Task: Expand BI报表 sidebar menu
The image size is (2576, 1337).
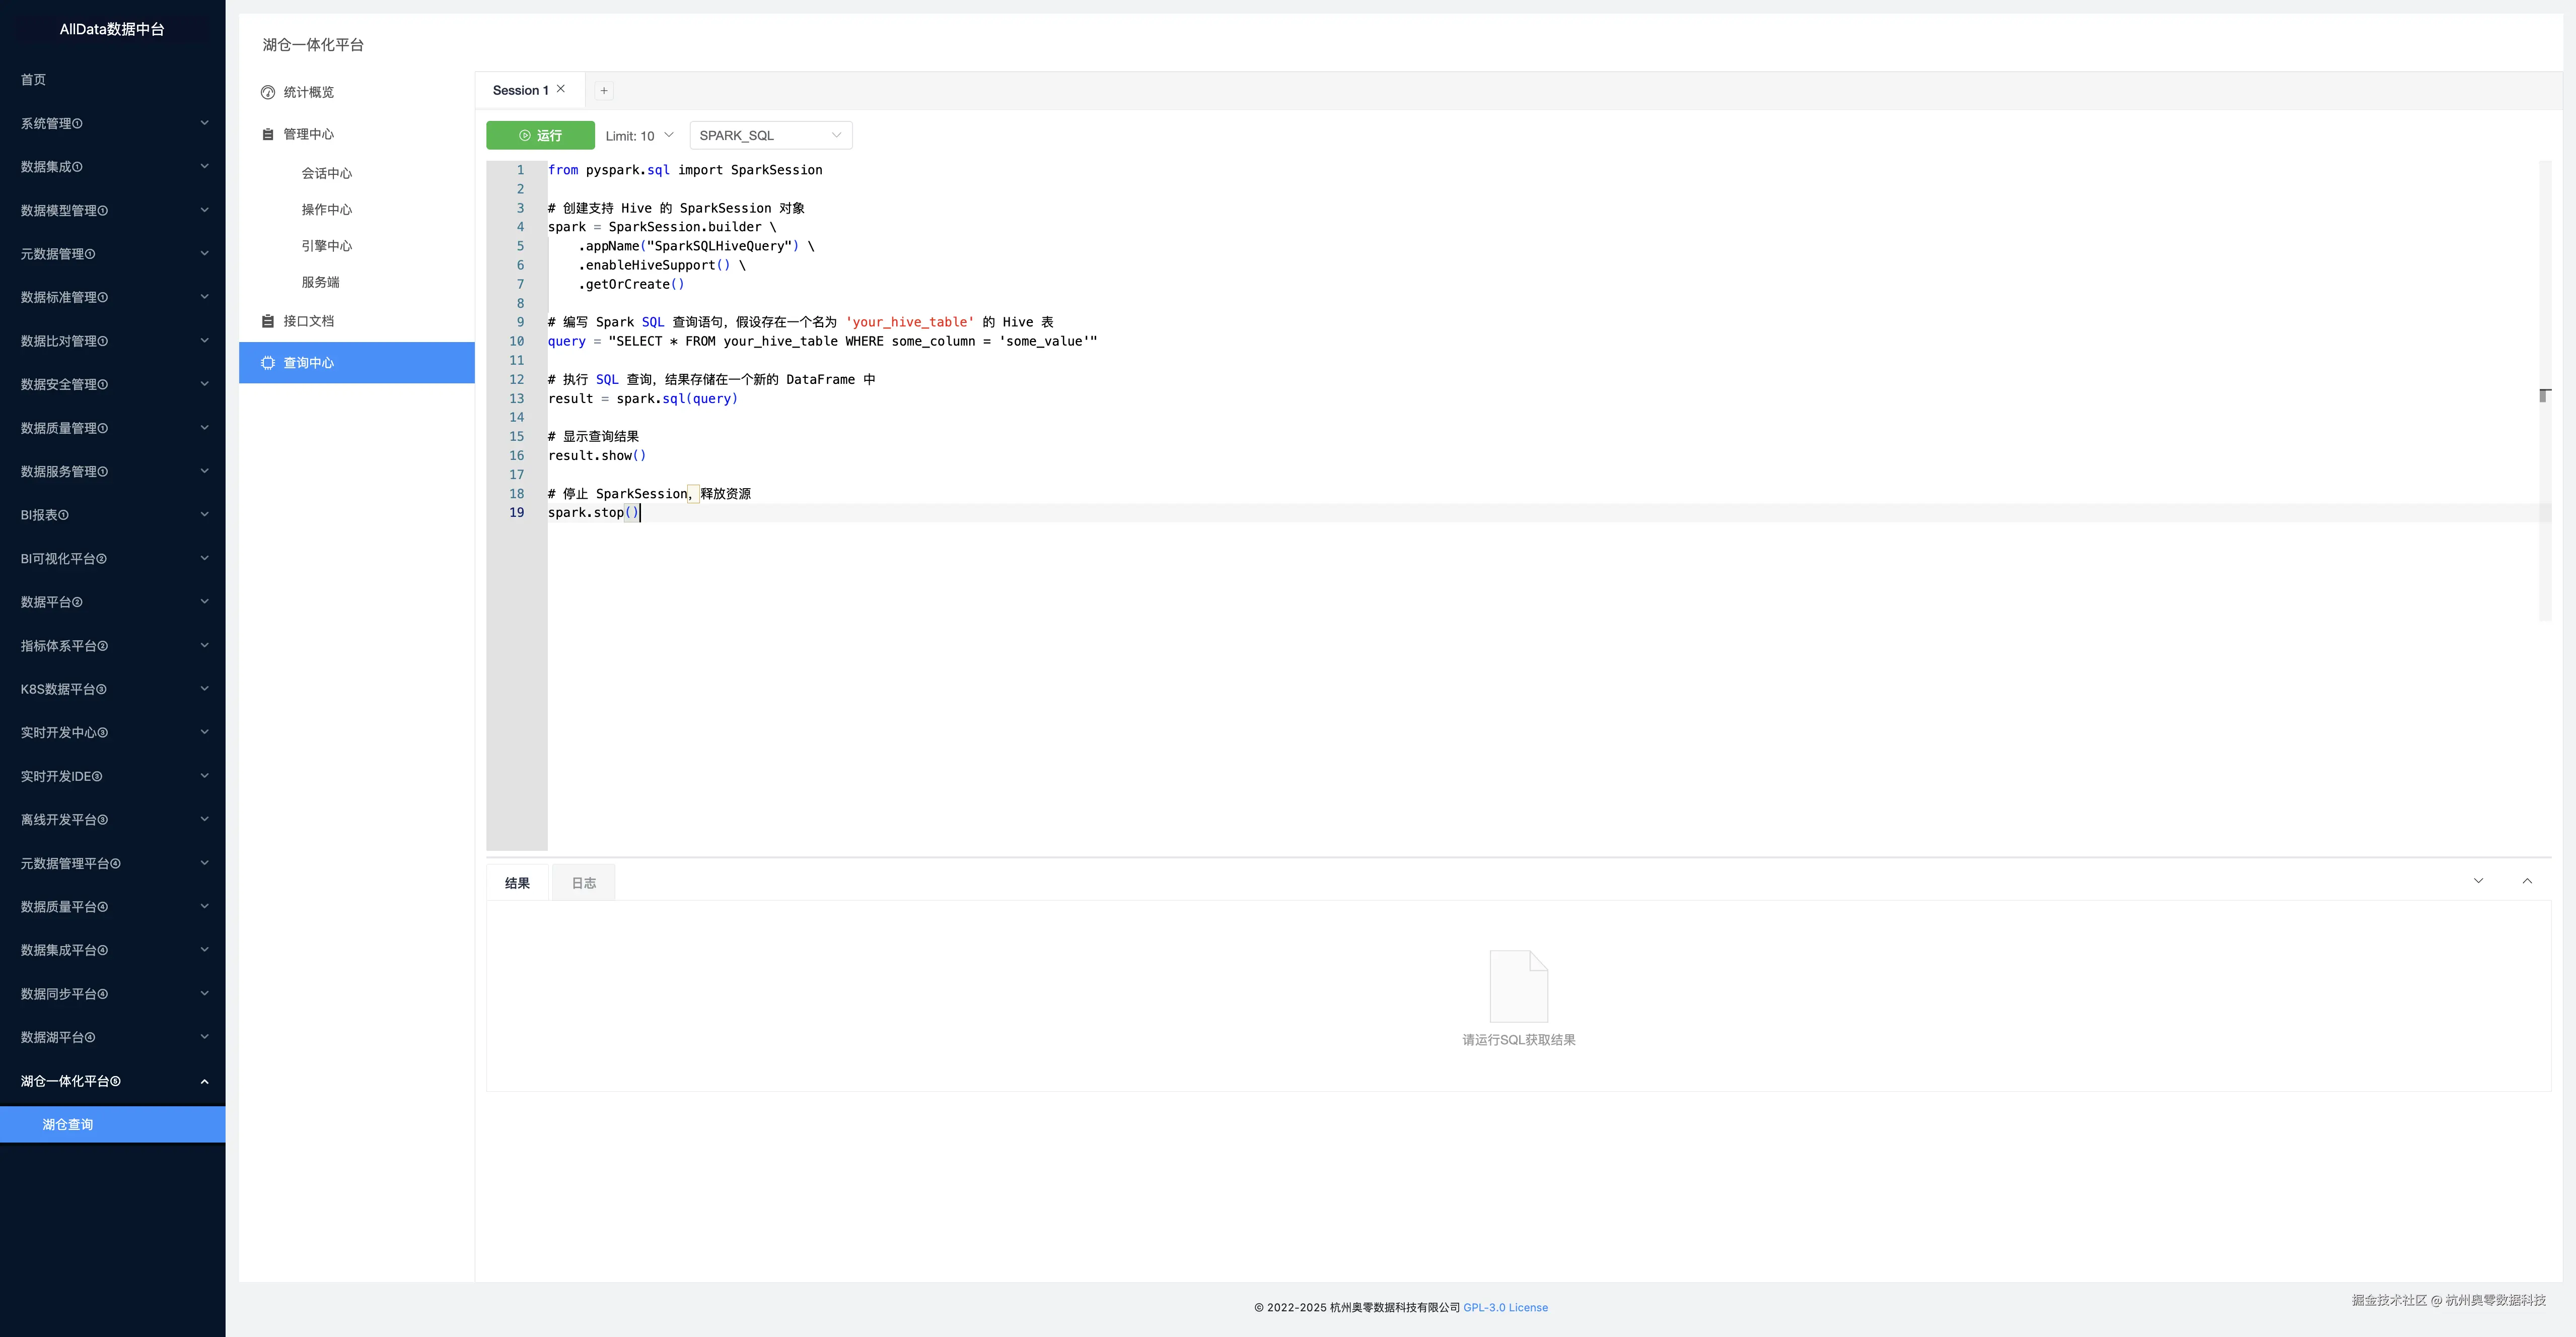Action: (x=112, y=514)
